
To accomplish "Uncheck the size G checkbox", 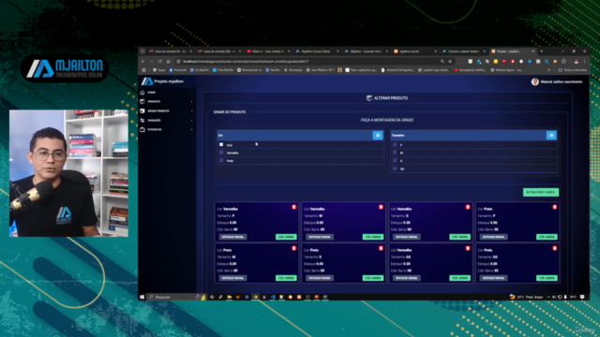I will [x=395, y=160].
